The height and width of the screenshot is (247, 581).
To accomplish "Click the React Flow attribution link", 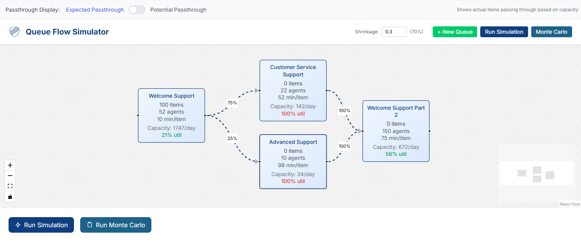I will 570,204.
